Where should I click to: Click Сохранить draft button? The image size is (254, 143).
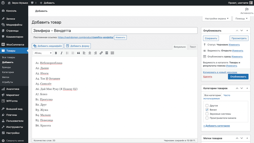[211, 38]
